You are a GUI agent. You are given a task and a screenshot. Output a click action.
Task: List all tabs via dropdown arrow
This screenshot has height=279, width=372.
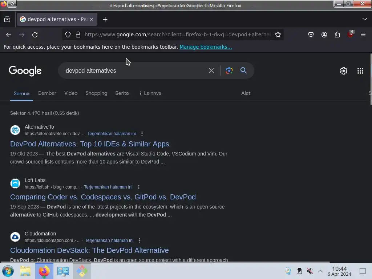[x=365, y=19]
